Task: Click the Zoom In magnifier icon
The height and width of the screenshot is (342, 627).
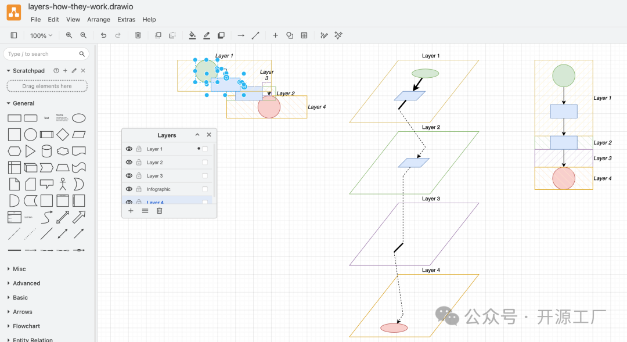Action: [69, 35]
